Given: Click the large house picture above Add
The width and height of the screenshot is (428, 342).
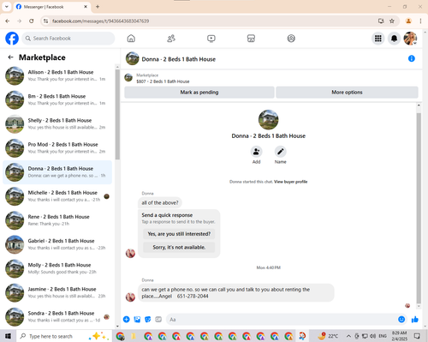Looking at the screenshot, I should (x=268, y=119).
